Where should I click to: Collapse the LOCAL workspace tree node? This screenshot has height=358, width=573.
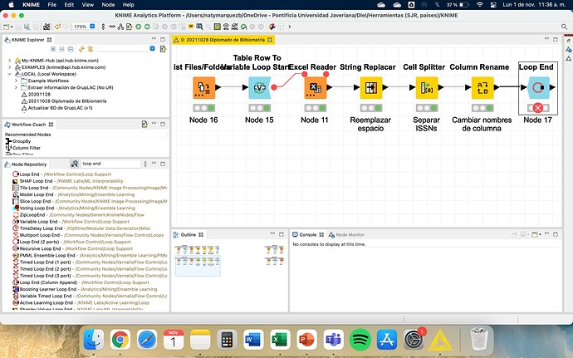tap(9, 74)
